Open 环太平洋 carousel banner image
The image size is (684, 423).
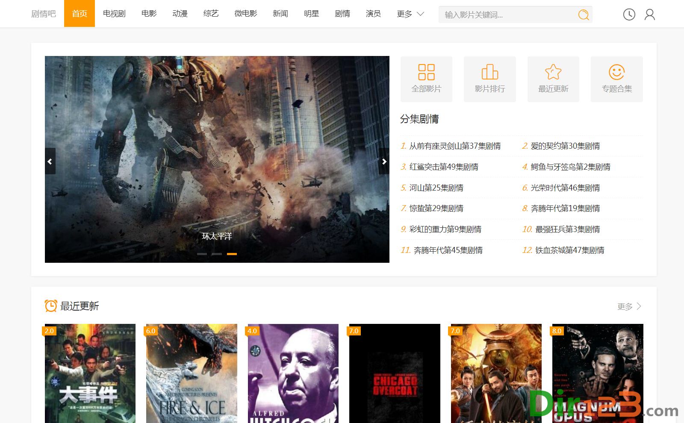217,159
